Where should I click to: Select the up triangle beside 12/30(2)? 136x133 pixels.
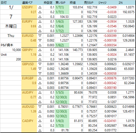tap(40, 116)
